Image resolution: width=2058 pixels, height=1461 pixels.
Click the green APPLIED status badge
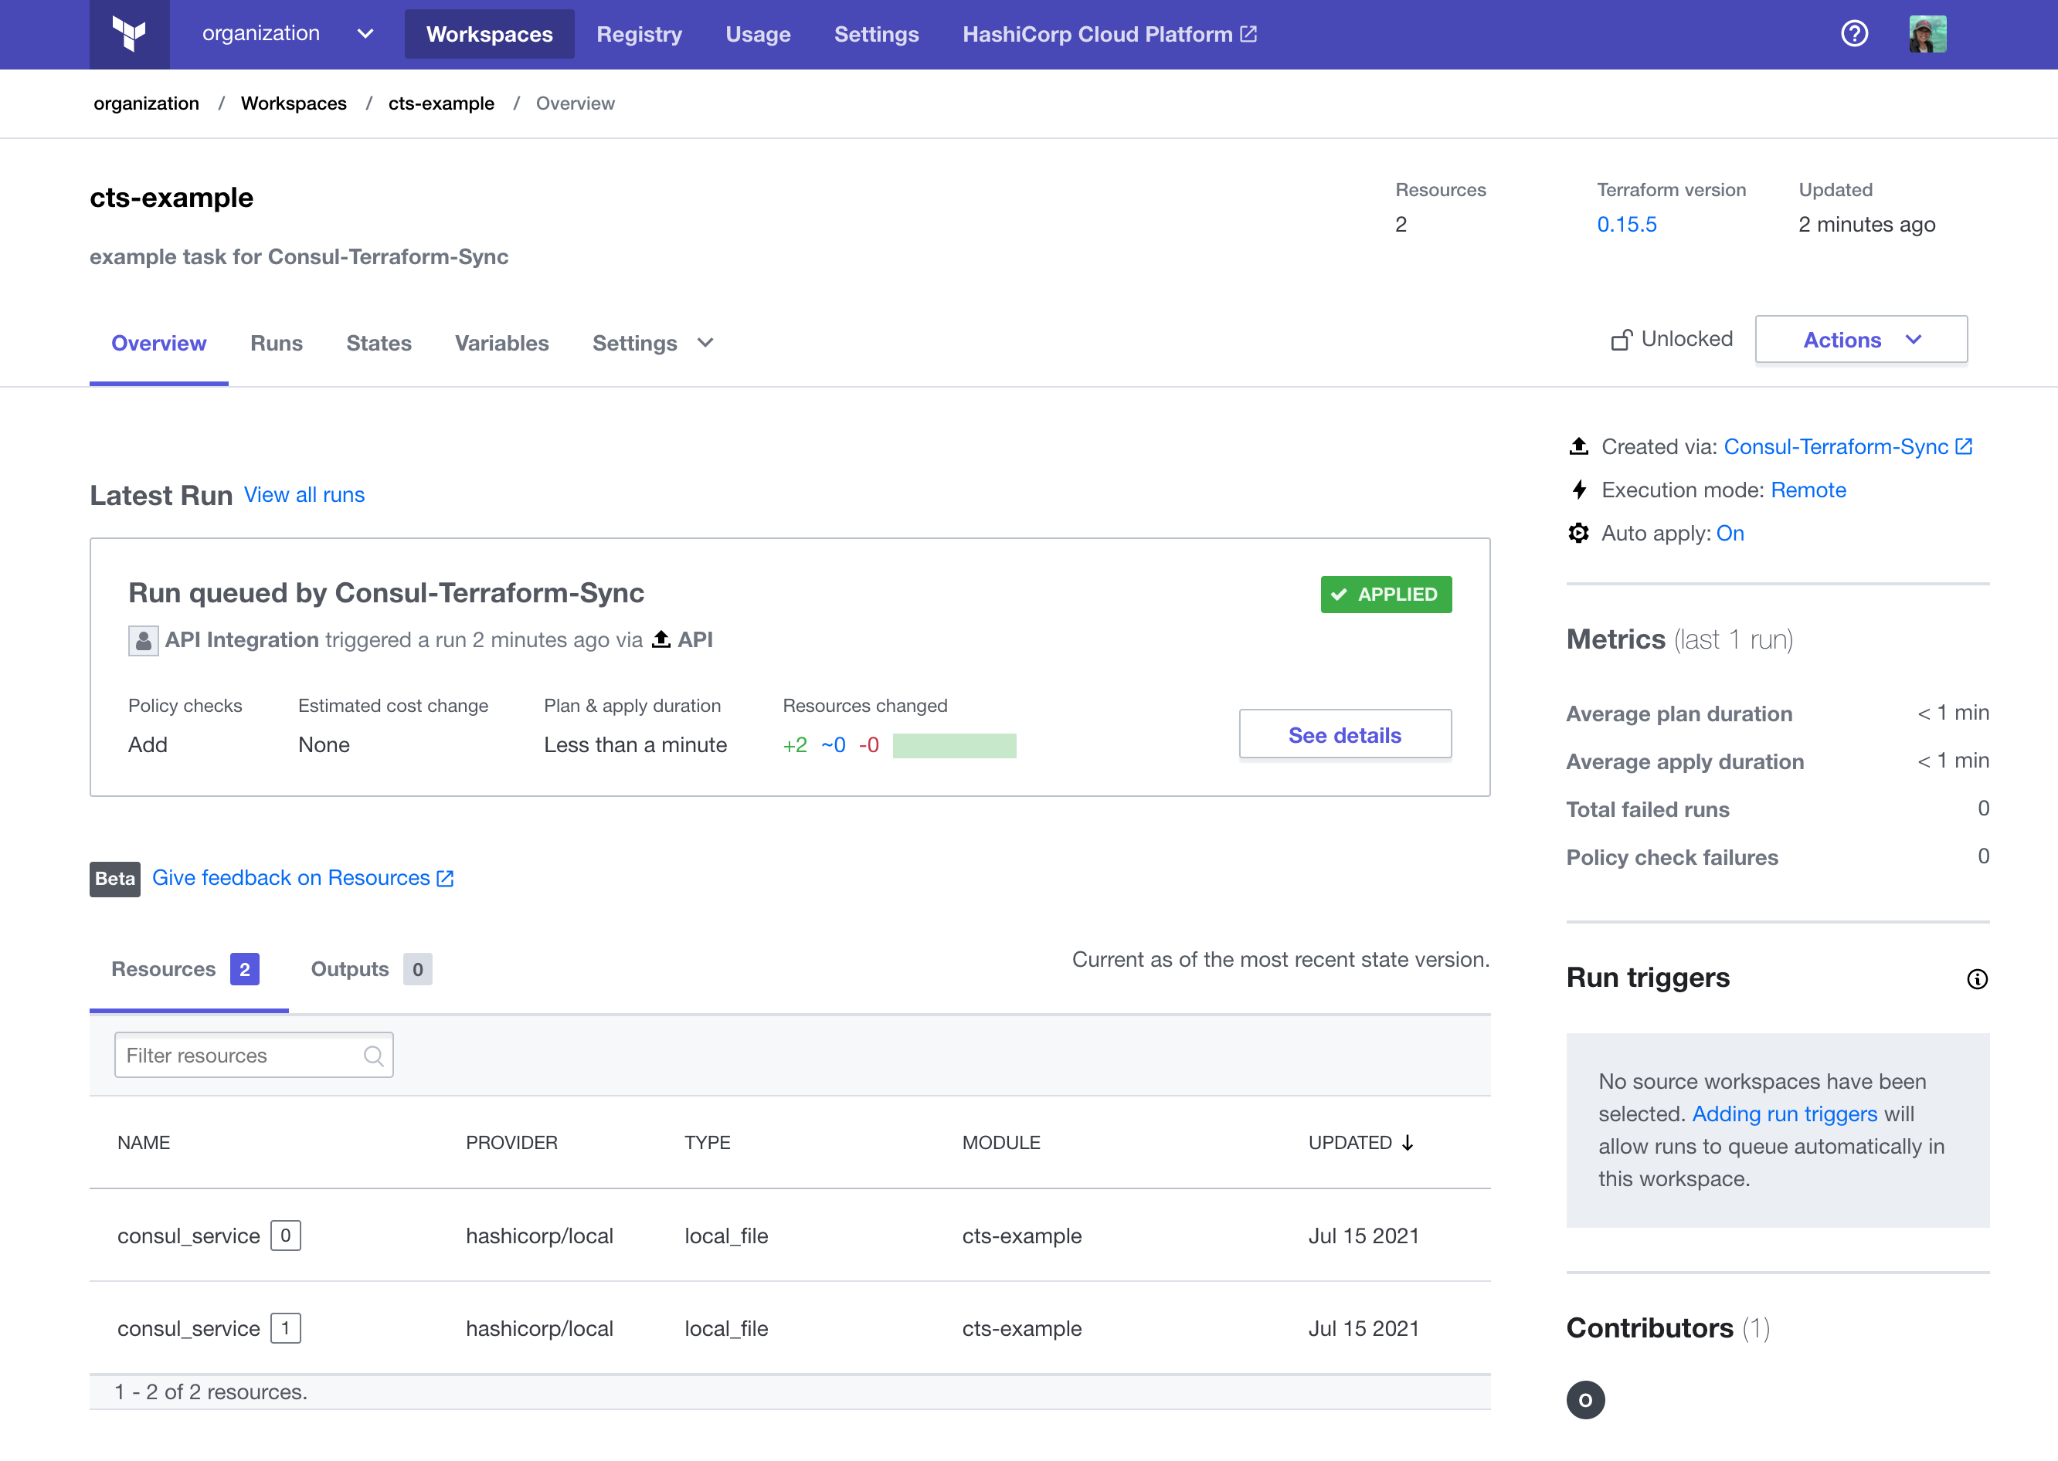1386,595
